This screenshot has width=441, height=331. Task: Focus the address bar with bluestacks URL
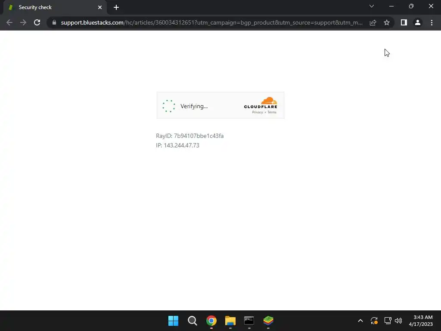(211, 22)
